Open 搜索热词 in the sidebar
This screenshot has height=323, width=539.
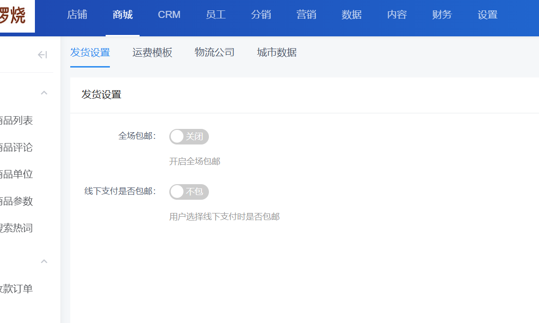click(17, 229)
